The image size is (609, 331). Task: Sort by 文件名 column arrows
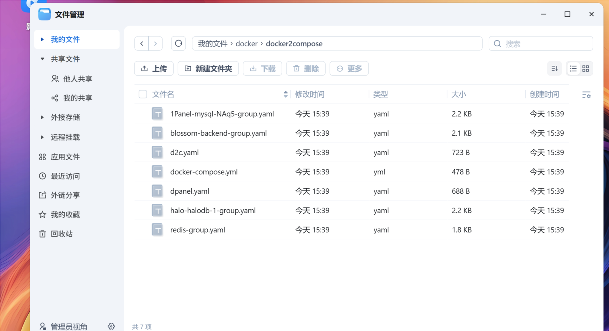pos(285,94)
